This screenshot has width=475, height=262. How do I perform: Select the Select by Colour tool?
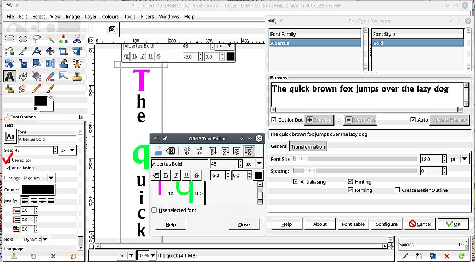[x=64, y=39]
